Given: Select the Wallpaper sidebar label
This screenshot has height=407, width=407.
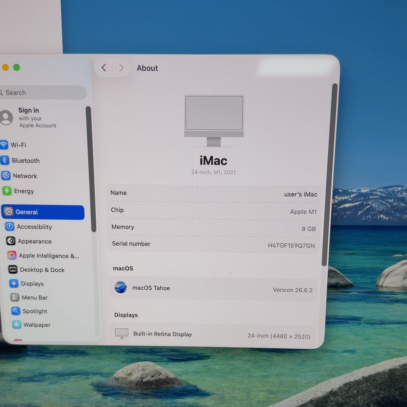Looking at the screenshot, I should (x=37, y=325).
